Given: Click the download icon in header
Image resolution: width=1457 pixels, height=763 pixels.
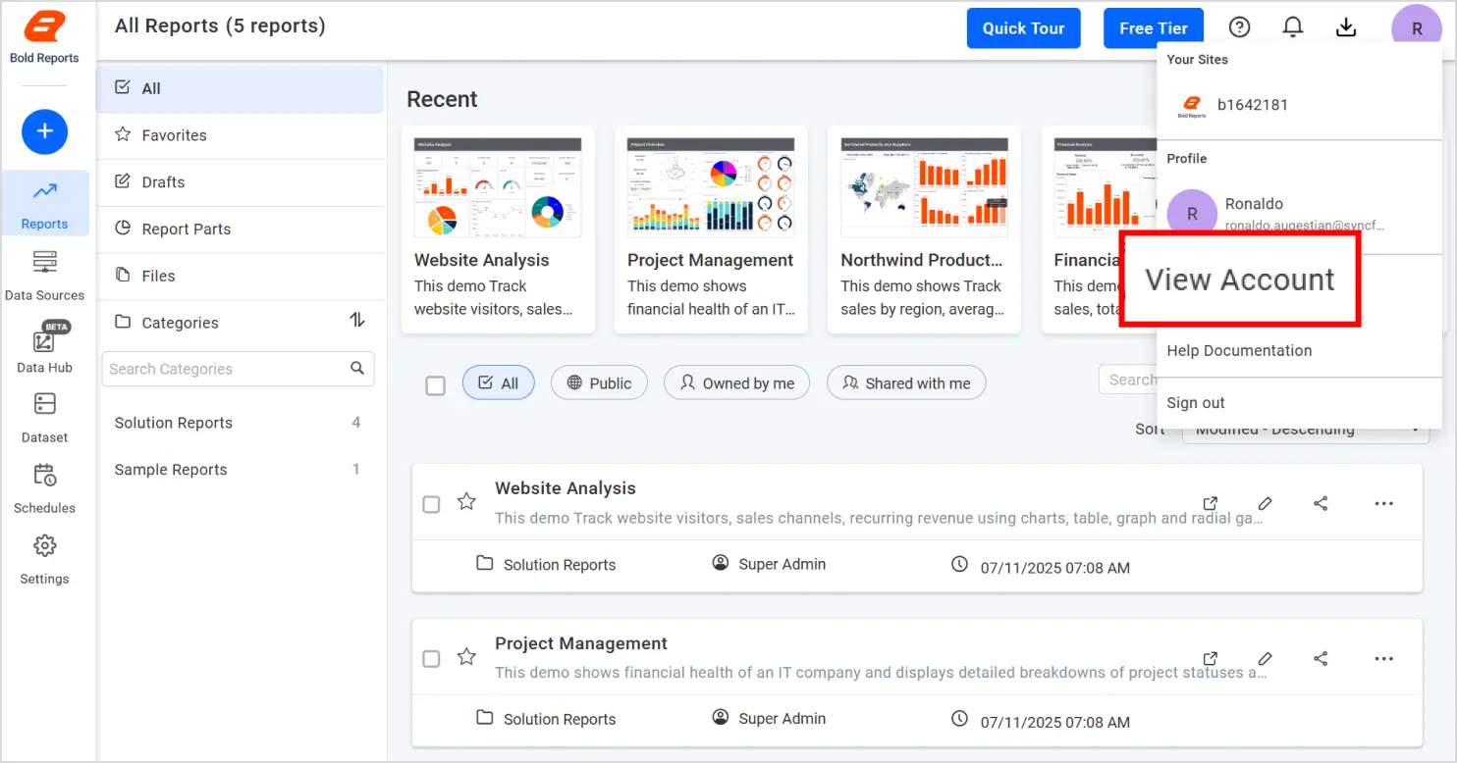Looking at the screenshot, I should [1346, 27].
